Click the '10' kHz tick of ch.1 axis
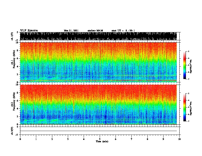202x156 pixels. click(x=17, y=43)
